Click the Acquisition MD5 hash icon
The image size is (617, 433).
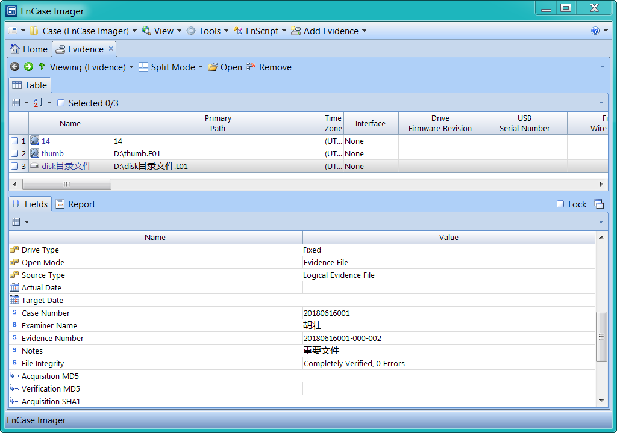pos(14,376)
